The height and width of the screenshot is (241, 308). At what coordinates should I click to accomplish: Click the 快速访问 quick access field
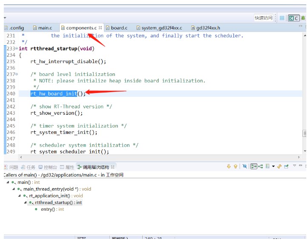point(263,18)
